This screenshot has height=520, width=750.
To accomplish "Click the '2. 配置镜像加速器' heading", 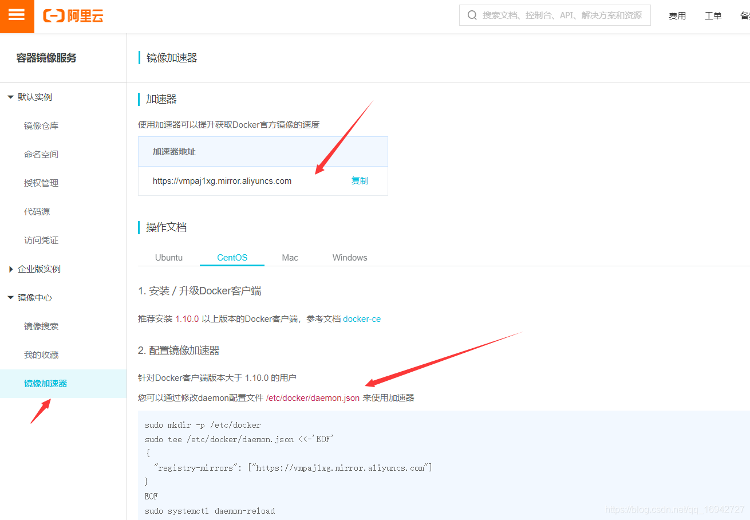I will tap(179, 350).
